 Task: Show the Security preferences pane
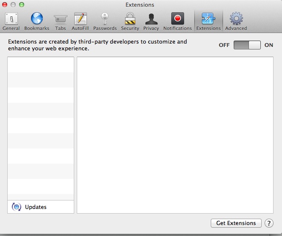pos(130,21)
